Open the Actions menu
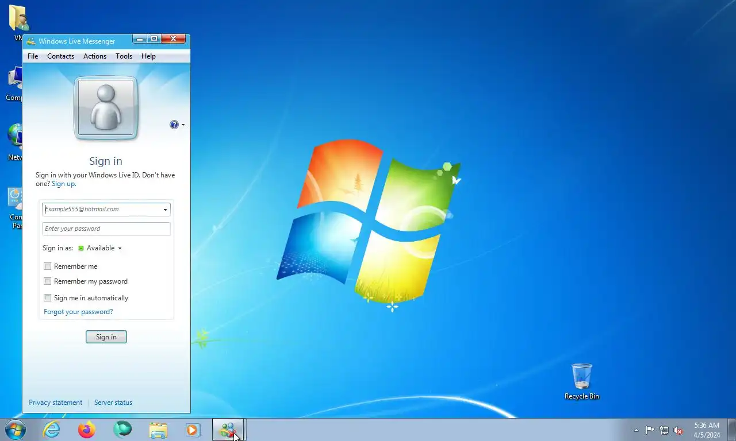The width and height of the screenshot is (736, 441). point(95,56)
